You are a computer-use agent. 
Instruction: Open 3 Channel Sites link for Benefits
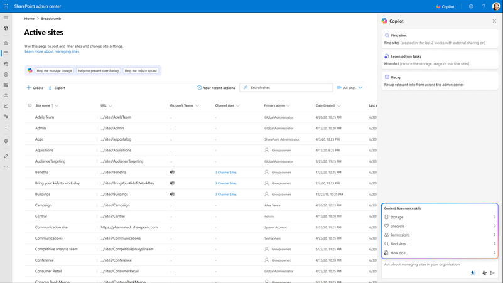tap(226, 173)
